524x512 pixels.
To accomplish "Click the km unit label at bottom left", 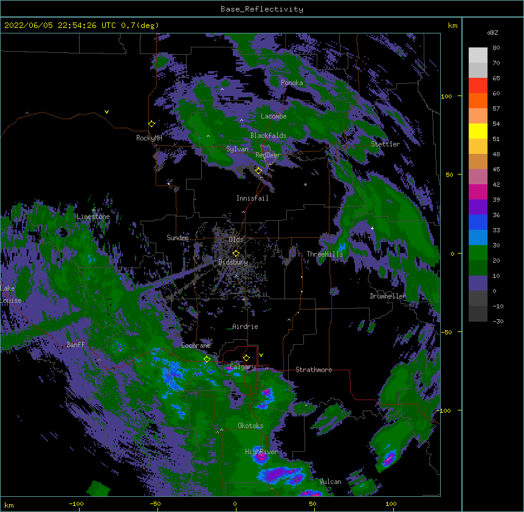I will tap(9, 505).
